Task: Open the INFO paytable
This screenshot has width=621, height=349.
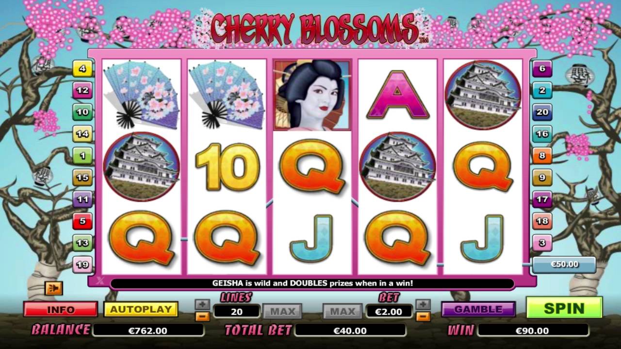Action: 61,309
